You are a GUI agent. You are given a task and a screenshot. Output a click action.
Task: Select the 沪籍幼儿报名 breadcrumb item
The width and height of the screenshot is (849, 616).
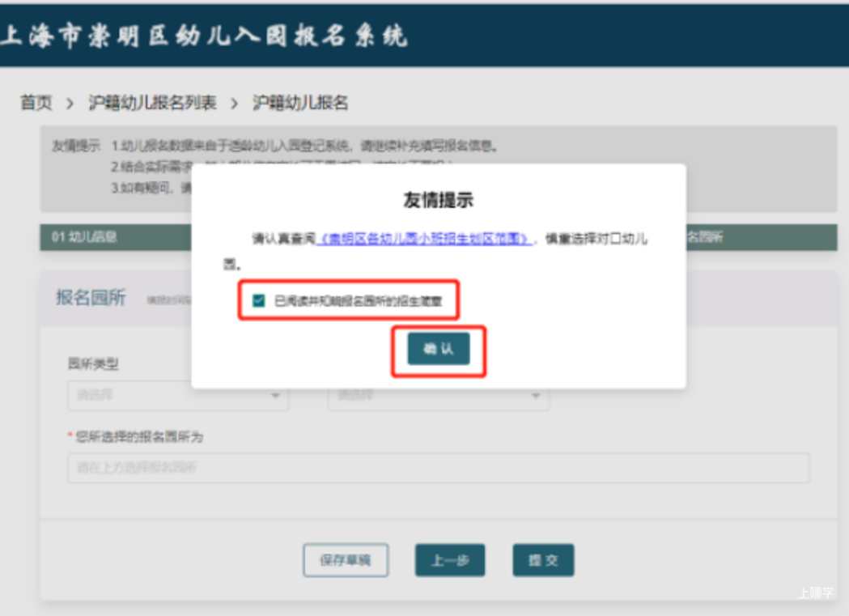(300, 103)
